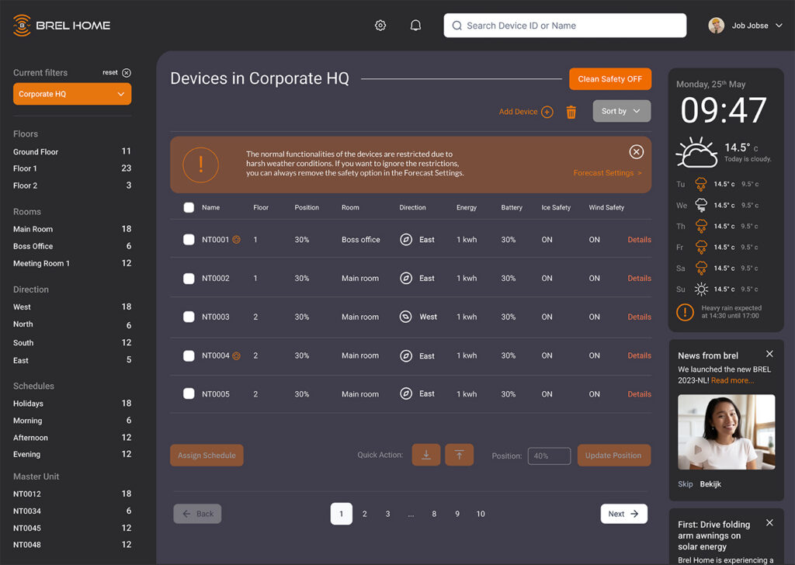
Task: Close the News from brel card
Action: pos(769,354)
